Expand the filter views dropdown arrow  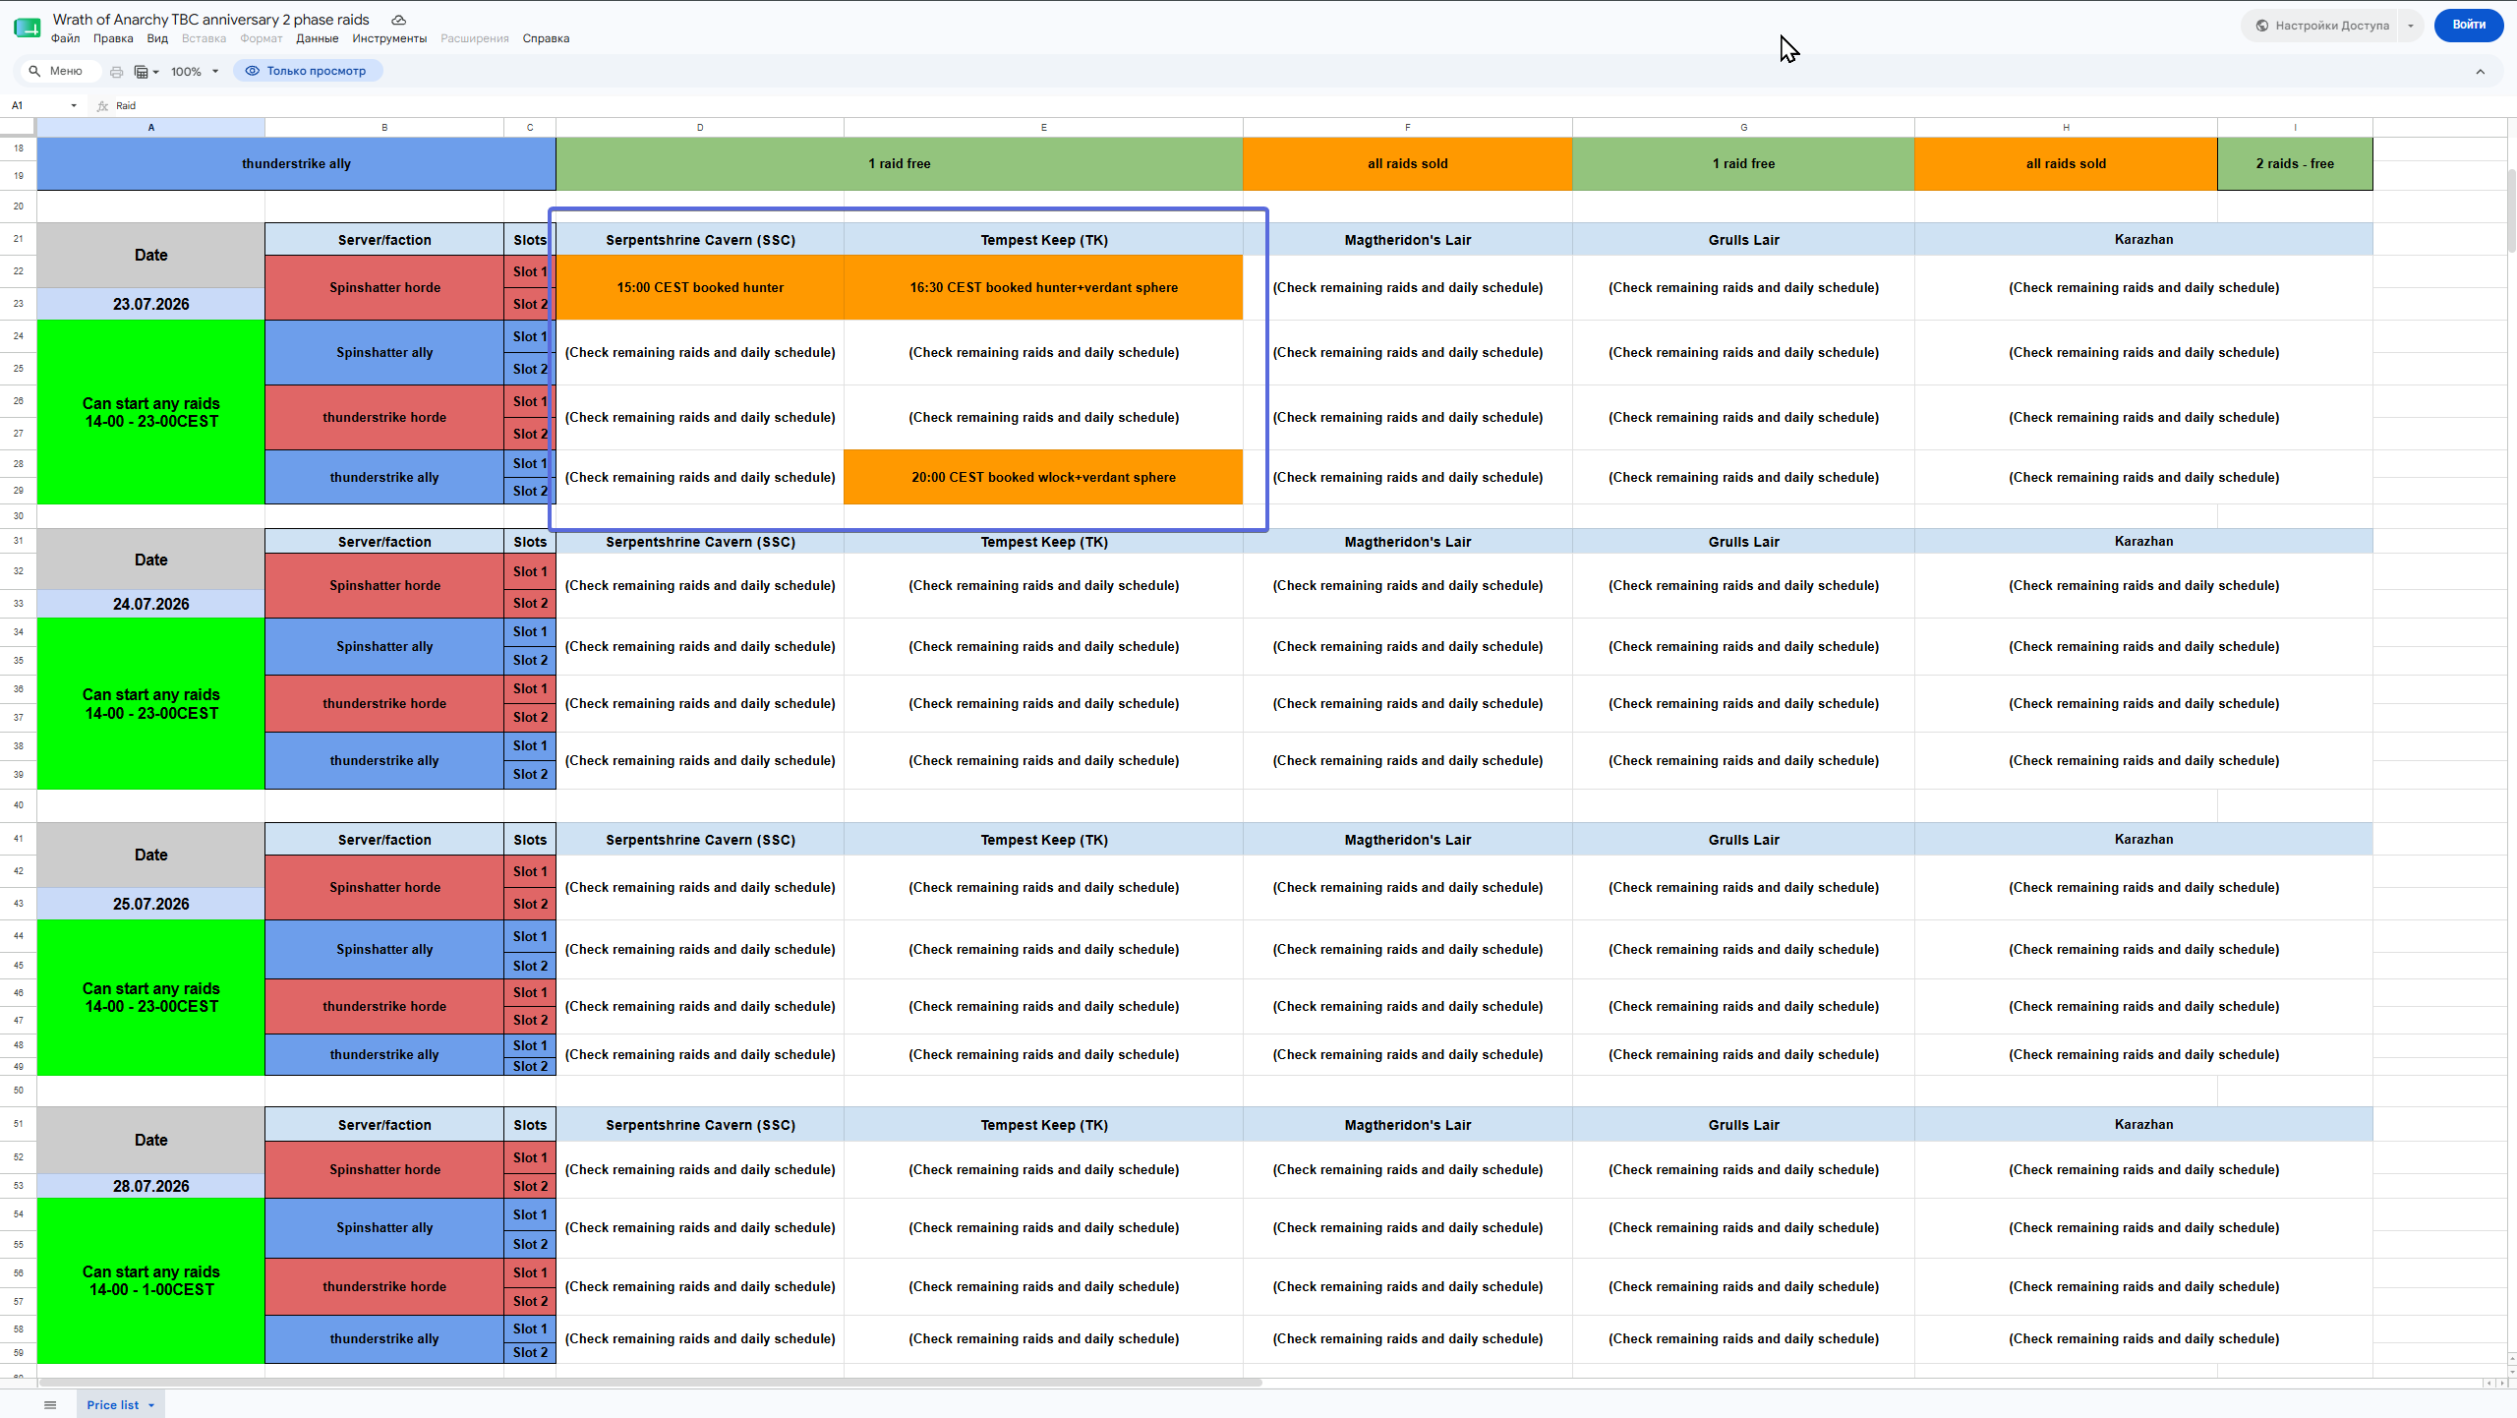(x=156, y=72)
